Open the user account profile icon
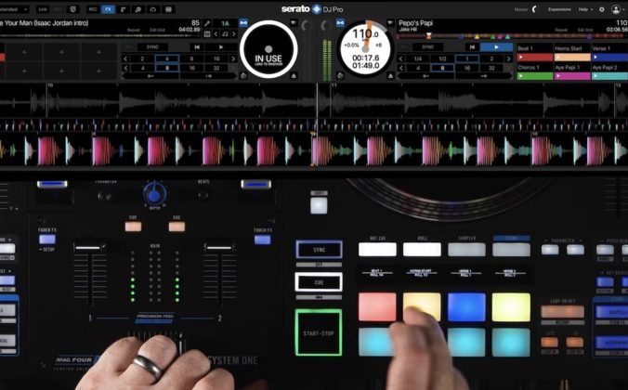The image size is (628, 390). pyautogui.click(x=616, y=8)
